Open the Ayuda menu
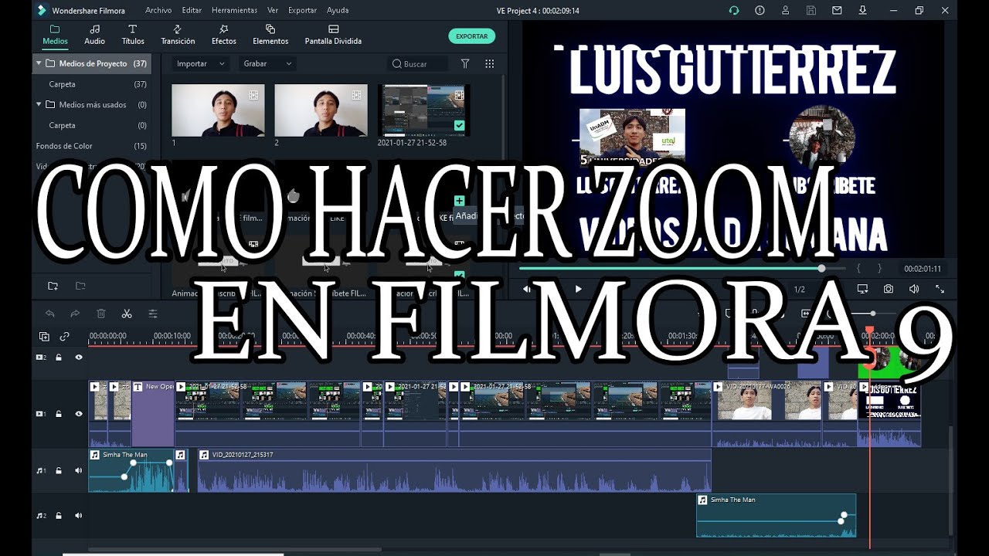Screen dimensions: 989x556 (338, 10)
